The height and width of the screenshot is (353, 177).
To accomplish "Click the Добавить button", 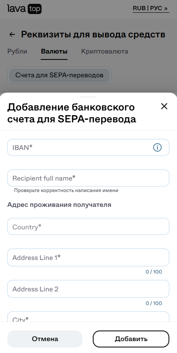I will pyautogui.click(x=131, y=339).
